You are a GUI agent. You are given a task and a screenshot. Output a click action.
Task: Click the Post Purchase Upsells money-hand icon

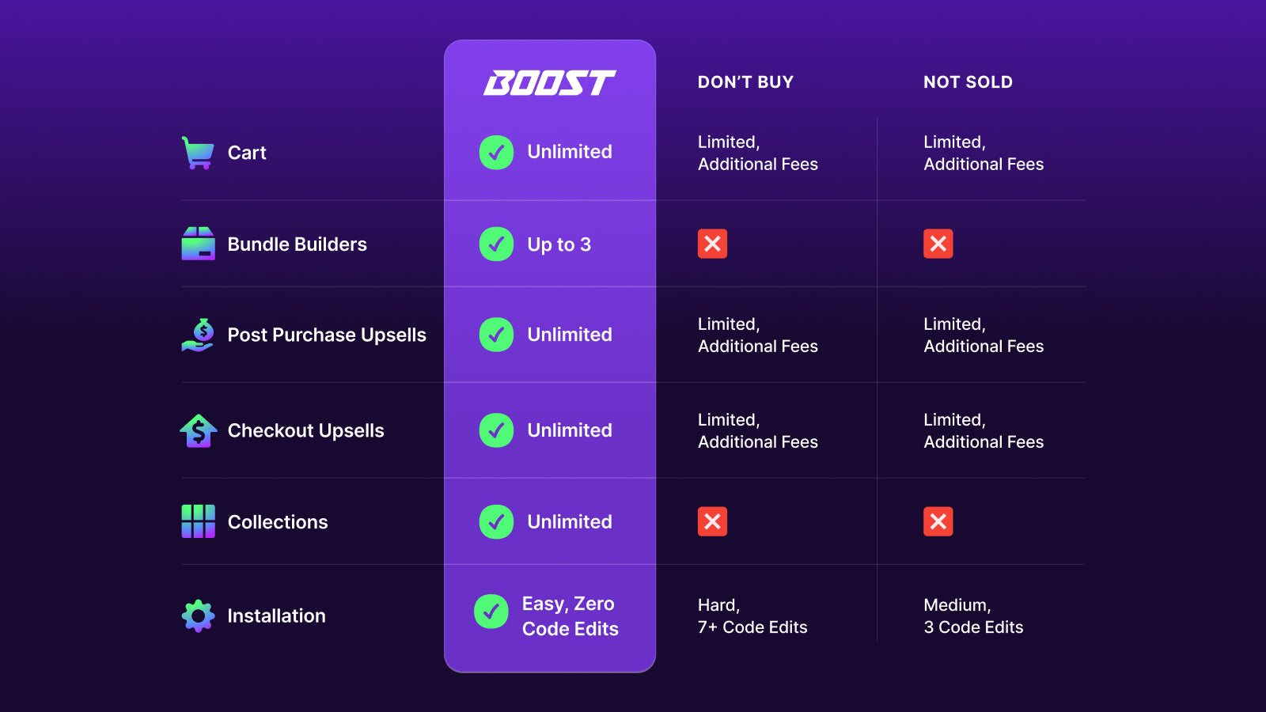(198, 335)
